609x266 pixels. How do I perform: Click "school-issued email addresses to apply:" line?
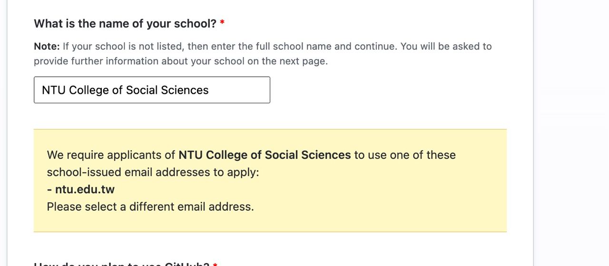[153, 172]
